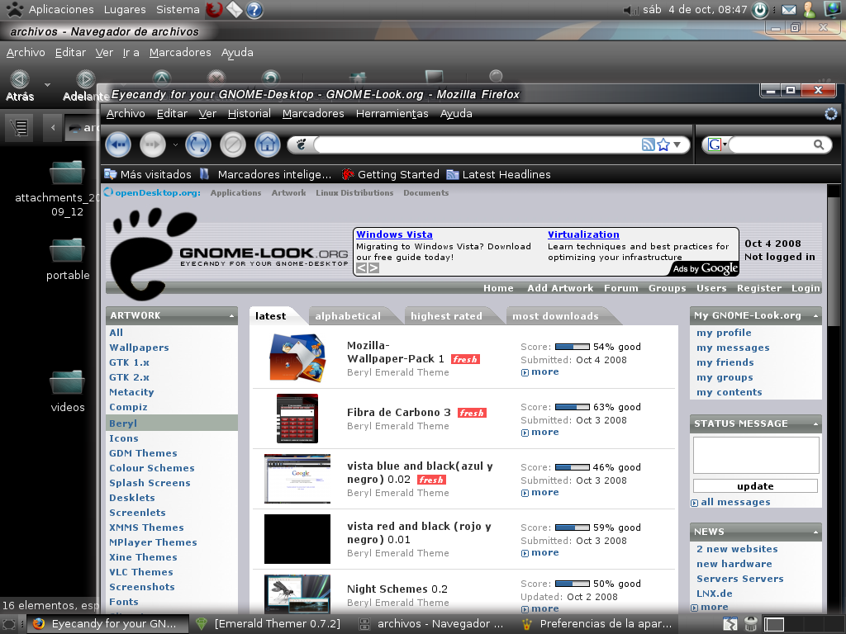This screenshot has height=634, width=846.
Task: Click Atrás button in file browser
Action: click(20, 86)
